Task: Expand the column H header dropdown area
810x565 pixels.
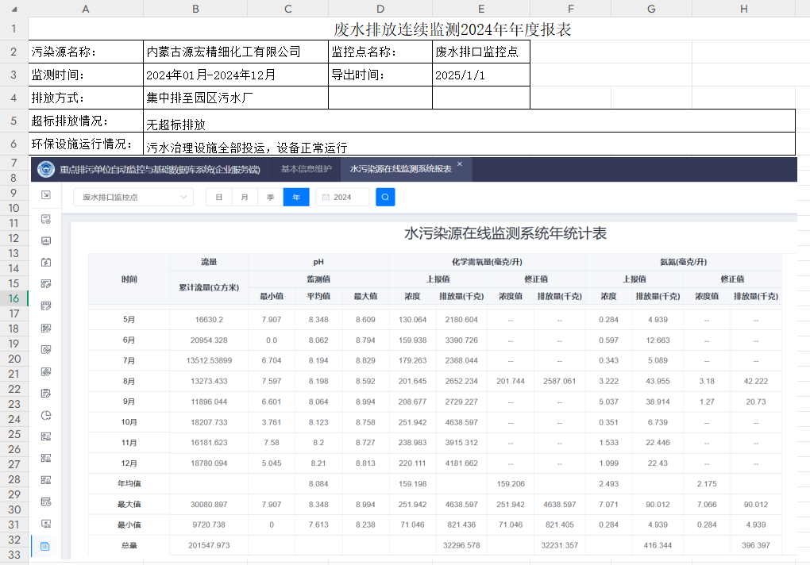Action: coord(743,9)
